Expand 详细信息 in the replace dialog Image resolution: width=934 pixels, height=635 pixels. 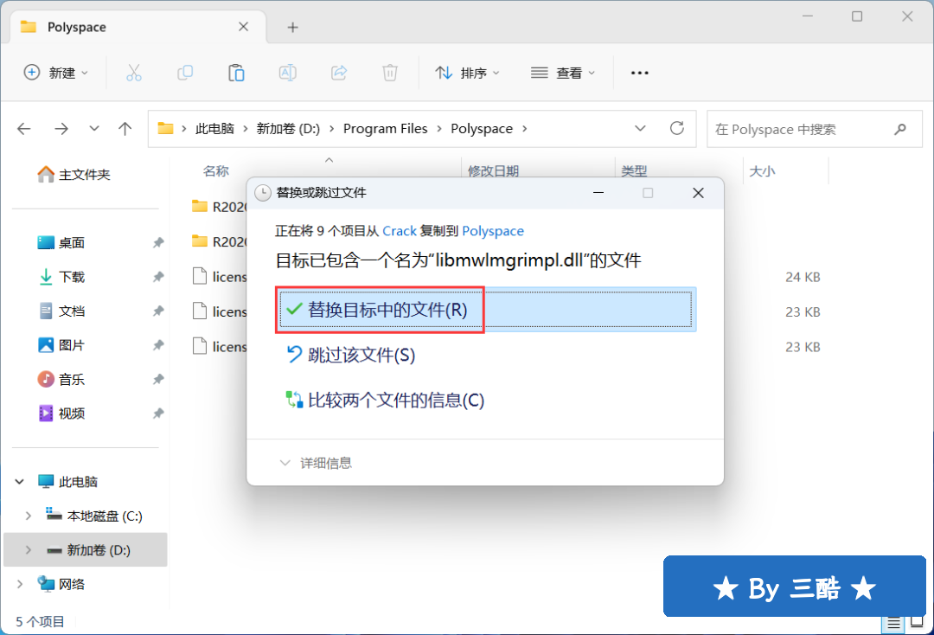pyautogui.click(x=316, y=463)
